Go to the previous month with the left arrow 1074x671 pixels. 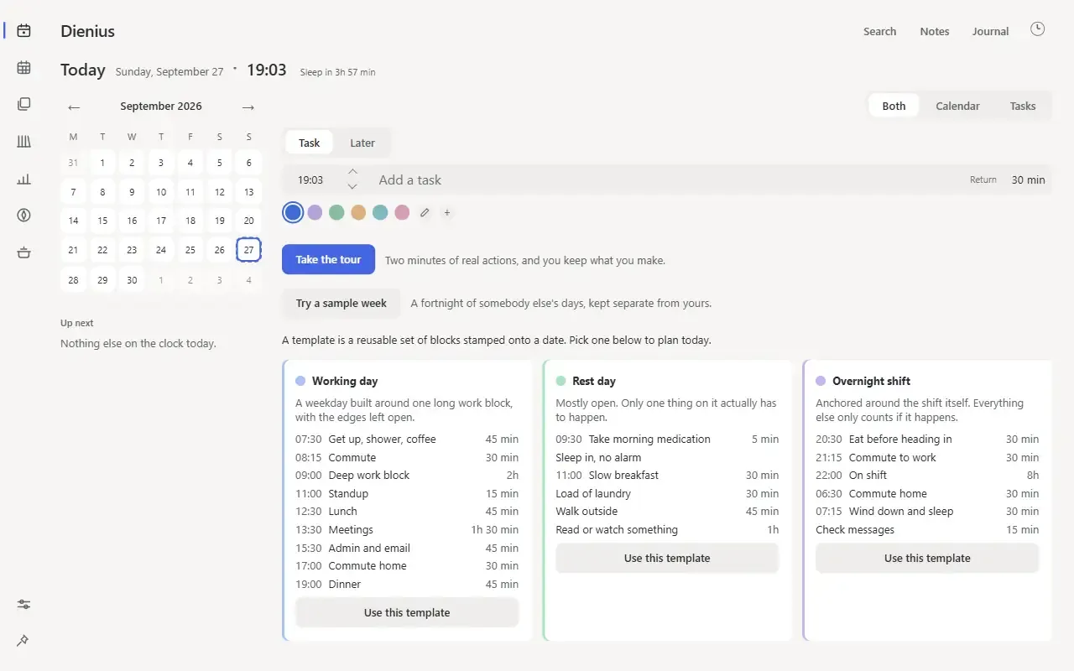[x=74, y=107]
